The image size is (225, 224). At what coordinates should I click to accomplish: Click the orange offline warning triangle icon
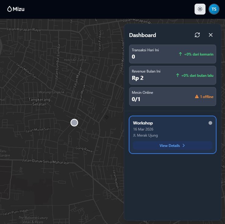point(197,97)
